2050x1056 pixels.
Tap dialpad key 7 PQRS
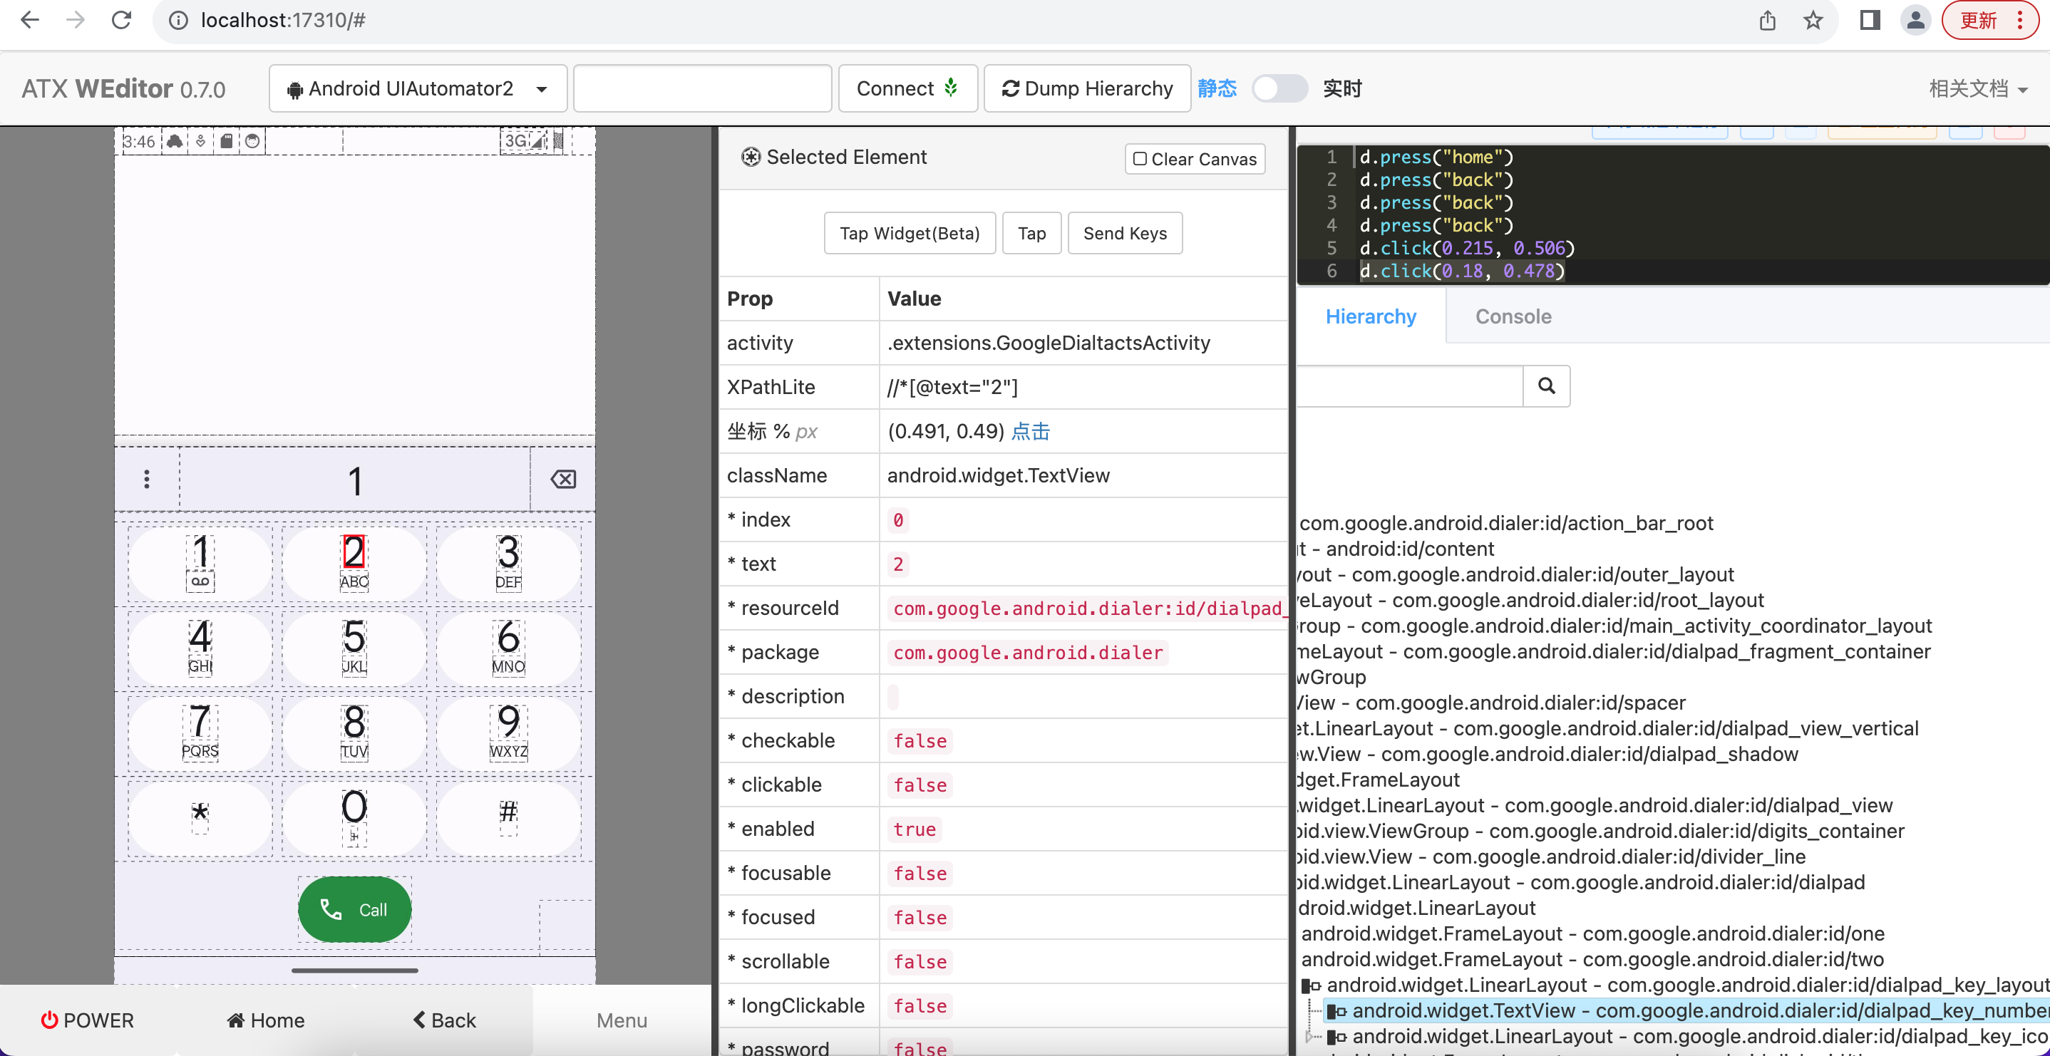200,734
